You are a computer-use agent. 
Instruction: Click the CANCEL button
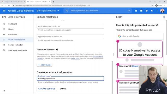(63, 89)
